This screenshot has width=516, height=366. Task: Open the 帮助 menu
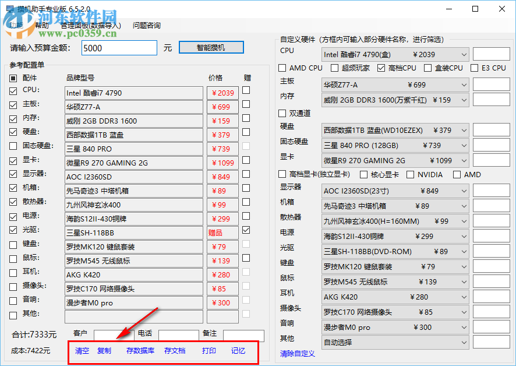click(x=39, y=25)
